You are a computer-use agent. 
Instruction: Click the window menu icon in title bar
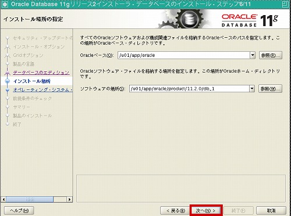pos(5,4)
